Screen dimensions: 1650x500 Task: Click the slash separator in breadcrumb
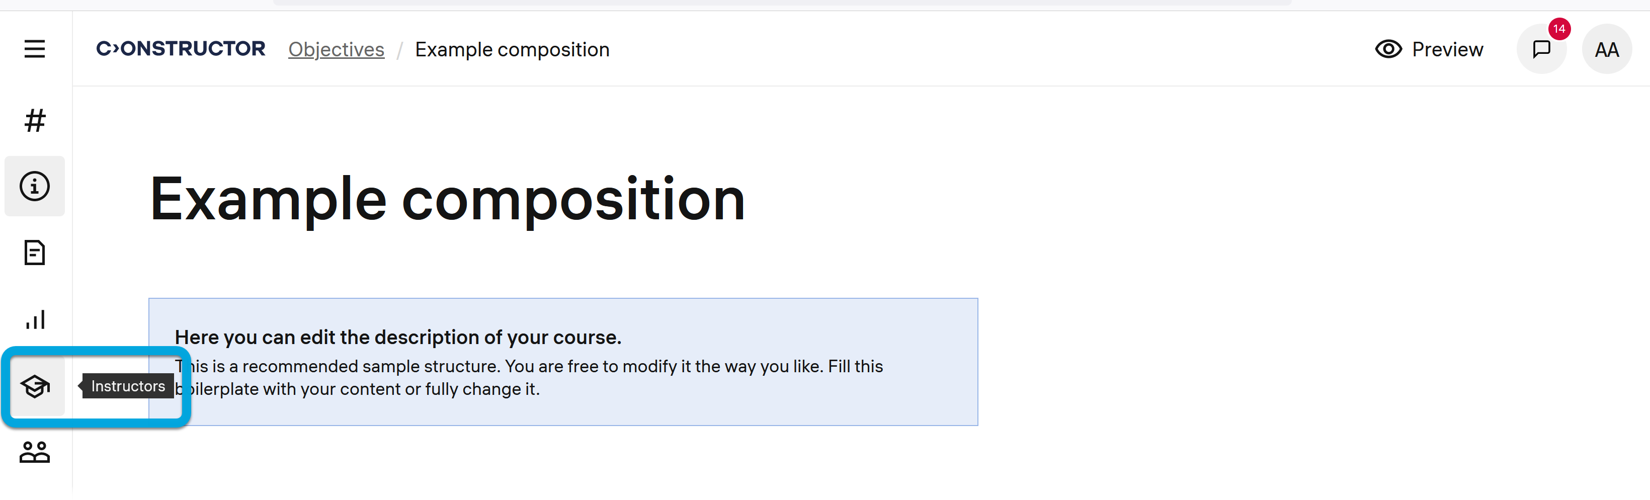pyautogui.click(x=399, y=50)
